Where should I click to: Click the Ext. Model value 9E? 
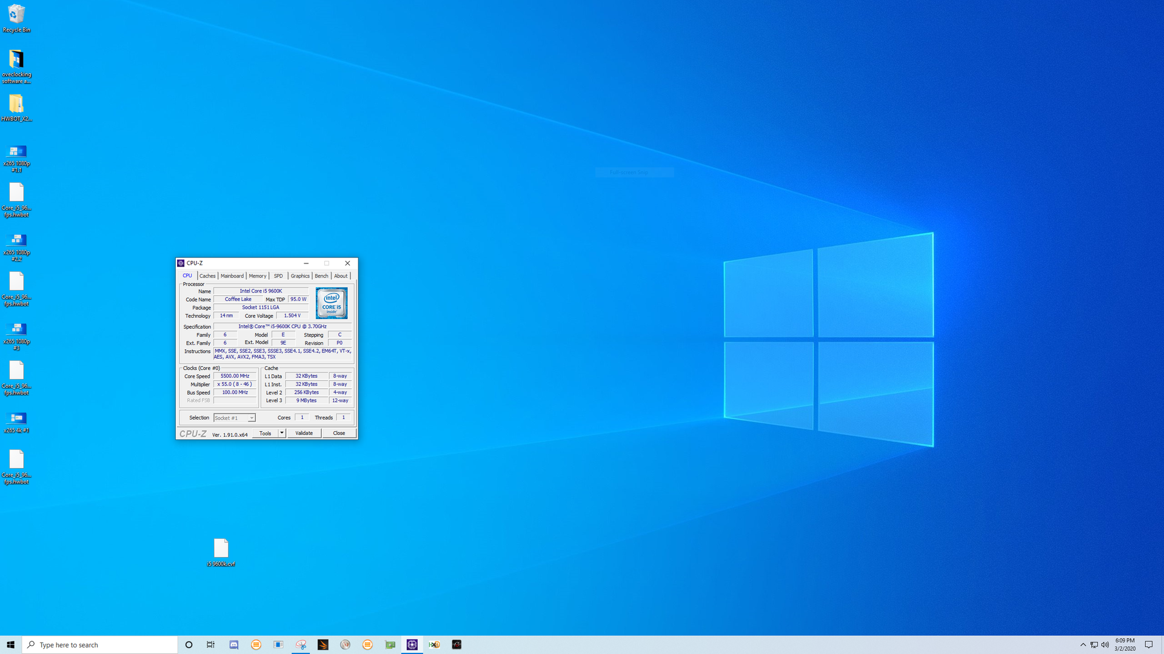tap(283, 343)
